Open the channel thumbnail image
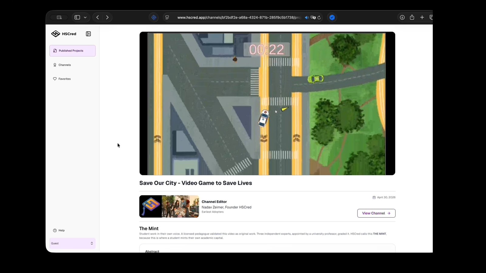 pyautogui.click(x=169, y=206)
